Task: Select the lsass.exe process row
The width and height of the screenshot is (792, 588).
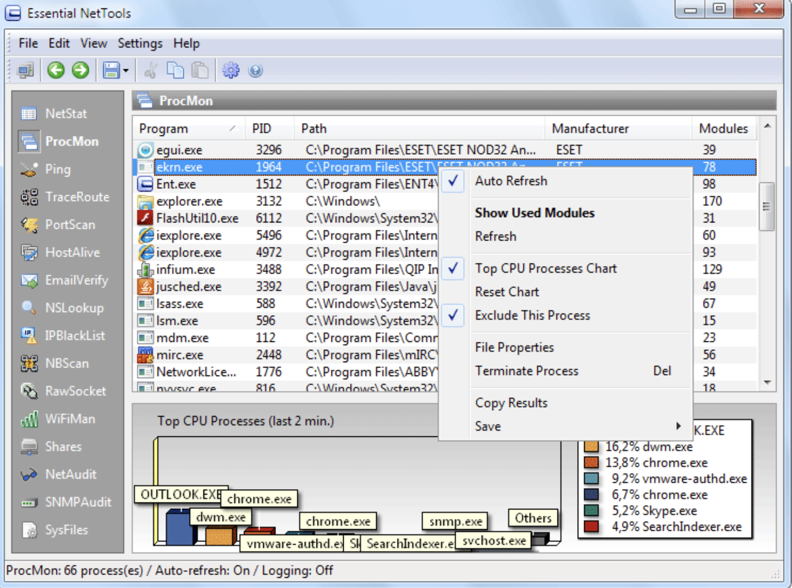Action: click(286, 303)
